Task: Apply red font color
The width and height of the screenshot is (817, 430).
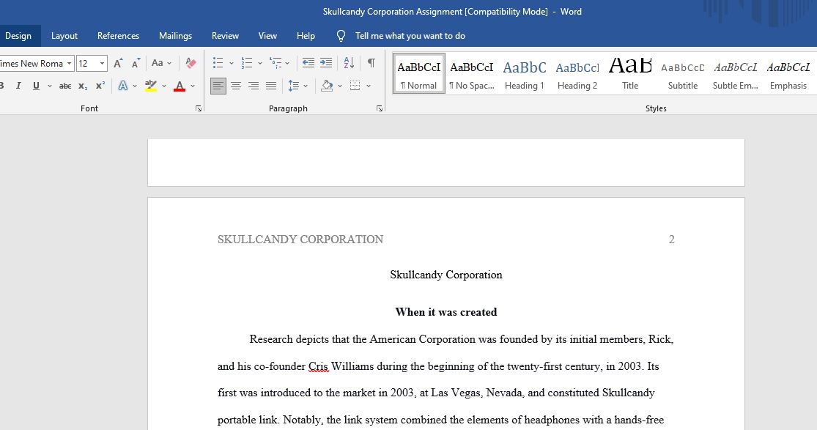Action: tap(180, 86)
